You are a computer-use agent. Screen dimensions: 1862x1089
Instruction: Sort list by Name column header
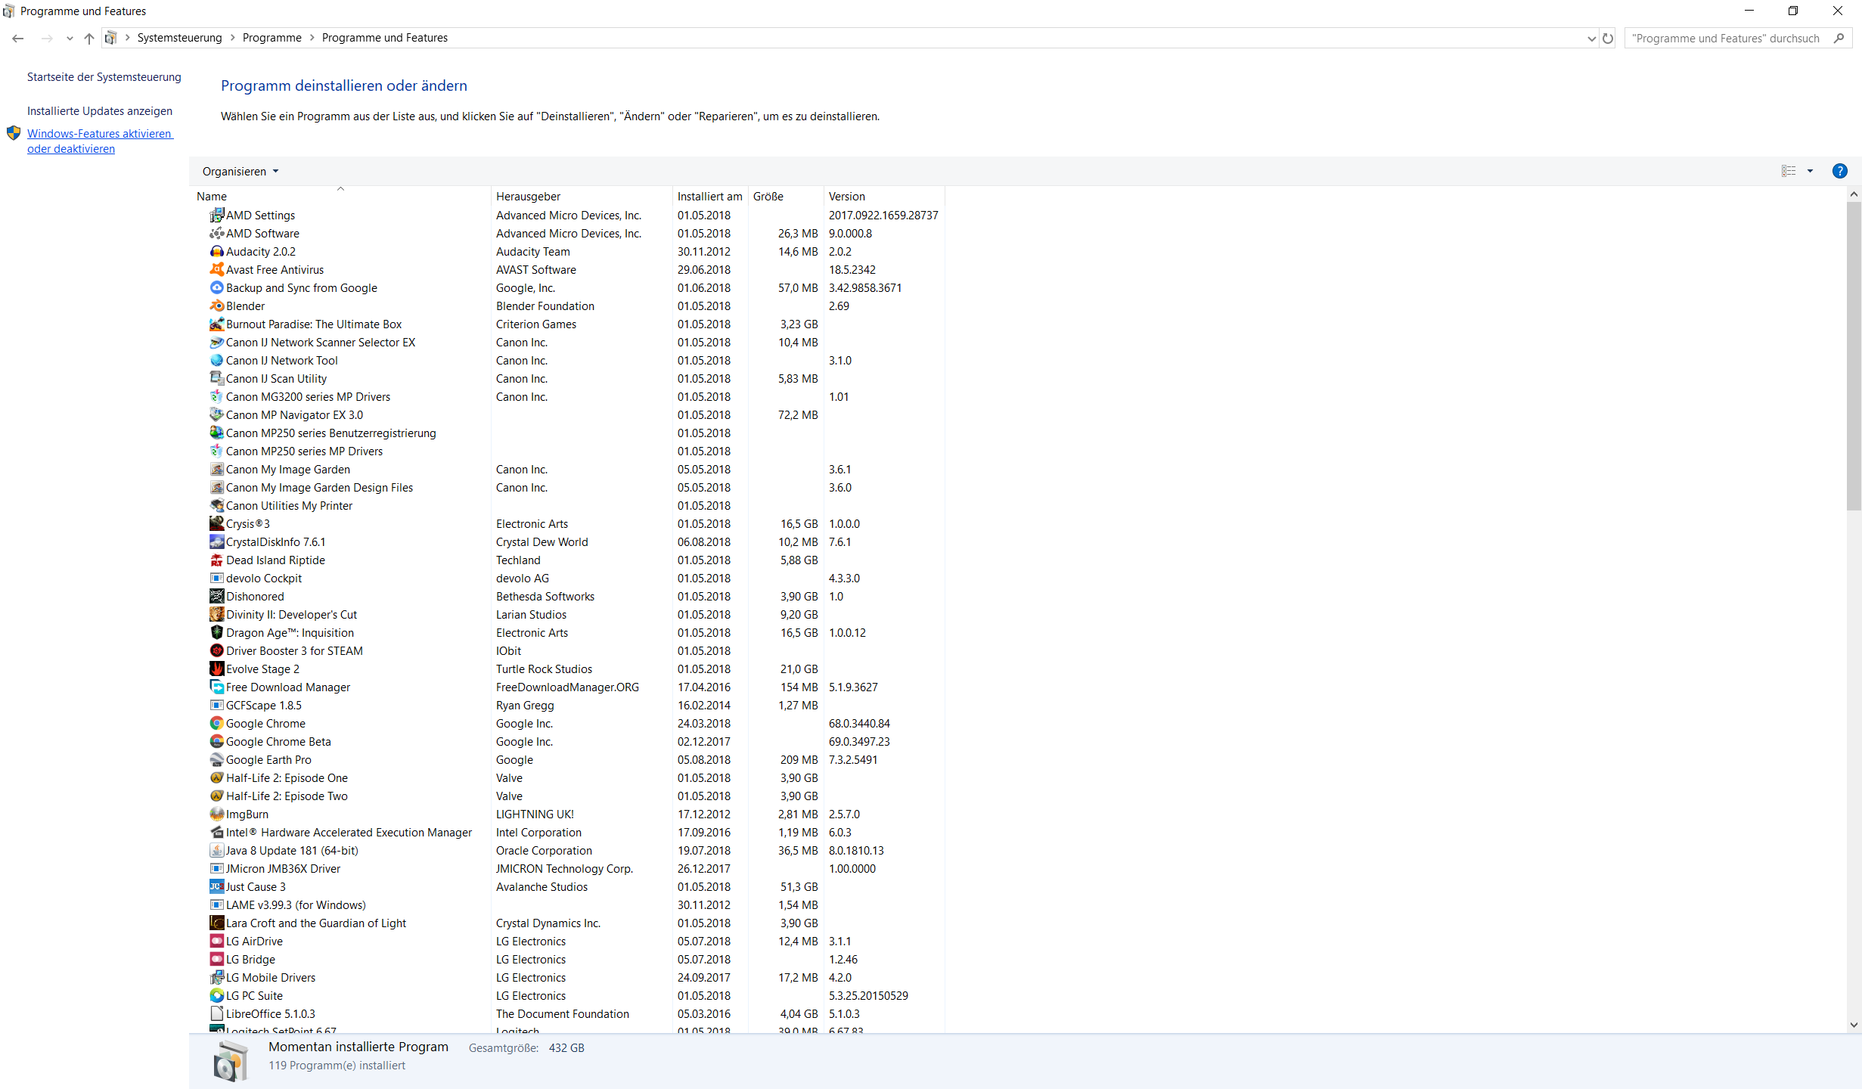pyautogui.click(x=340, y=196)
